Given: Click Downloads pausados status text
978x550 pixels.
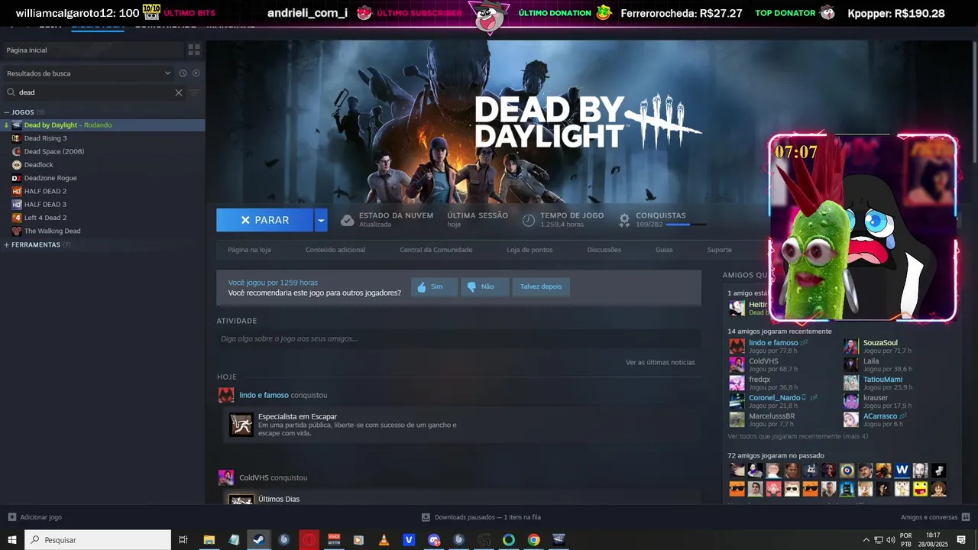Looking at the screenshot, I should point(487,517).
